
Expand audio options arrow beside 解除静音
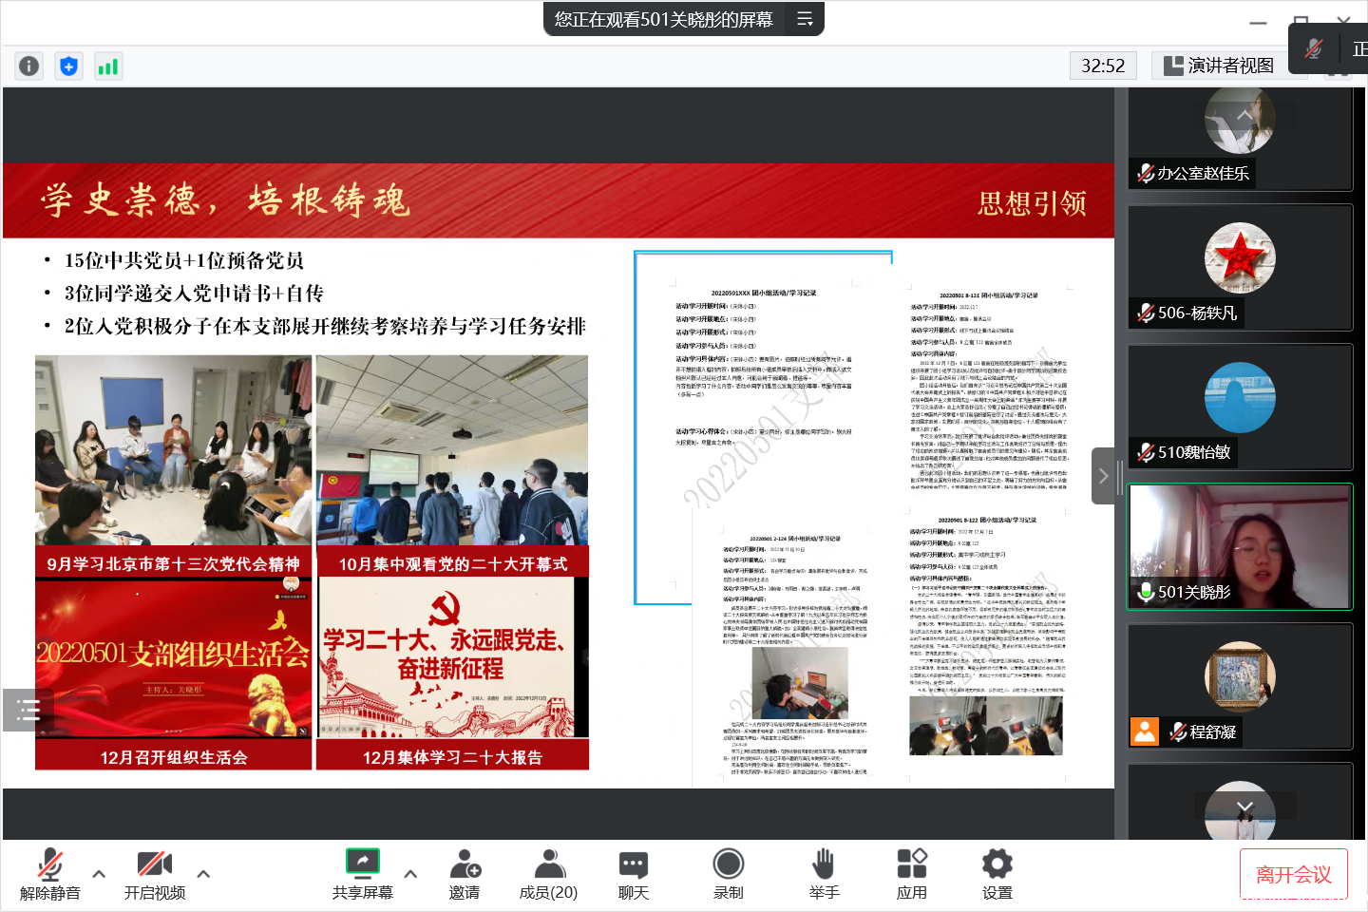tap(99, 874)
